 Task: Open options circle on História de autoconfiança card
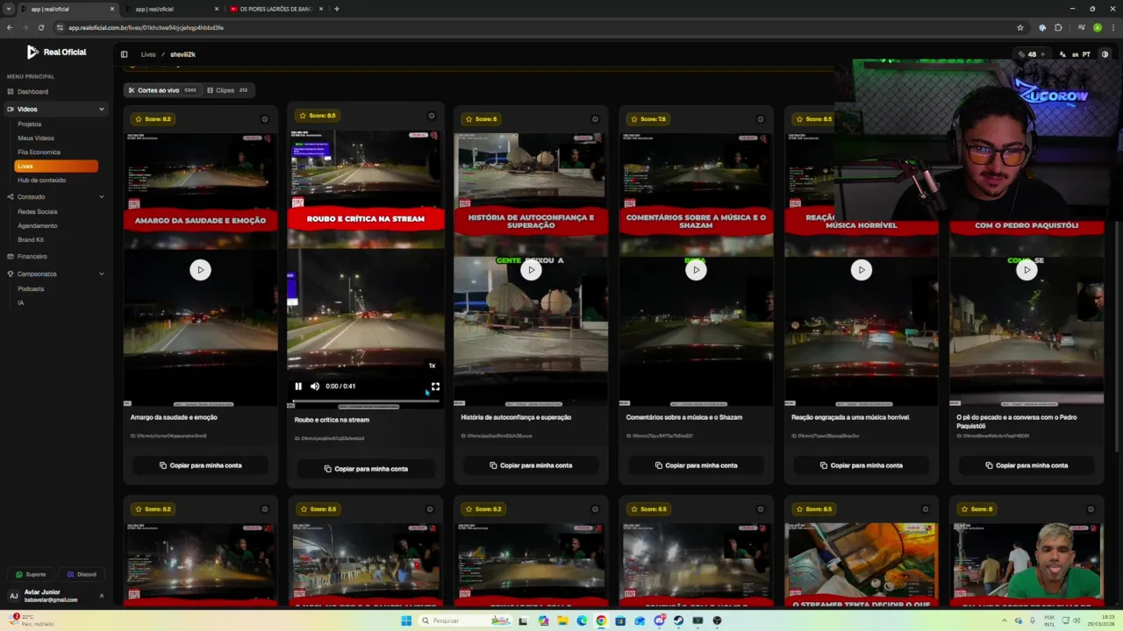[595, 119]
